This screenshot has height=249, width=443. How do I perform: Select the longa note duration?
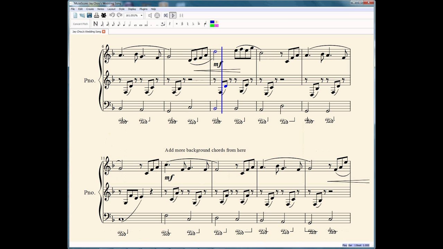[x=146, y=24]
